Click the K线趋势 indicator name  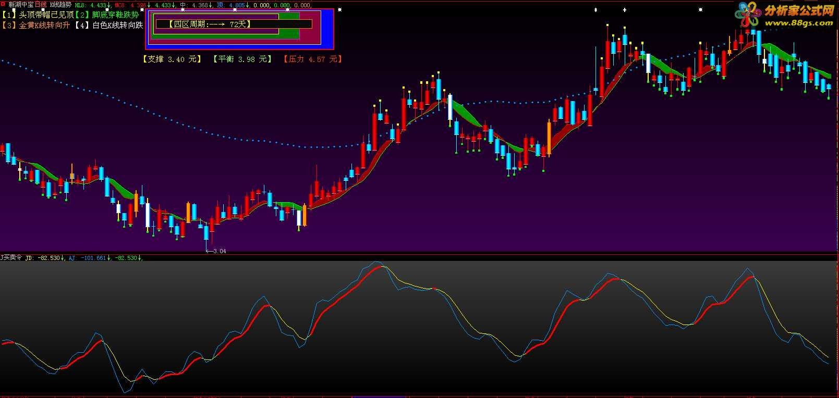(60, 4)
